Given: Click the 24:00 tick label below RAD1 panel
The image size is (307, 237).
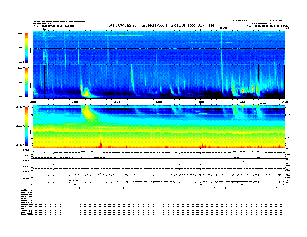Looking at the screenshot, I should click(285, 102).
